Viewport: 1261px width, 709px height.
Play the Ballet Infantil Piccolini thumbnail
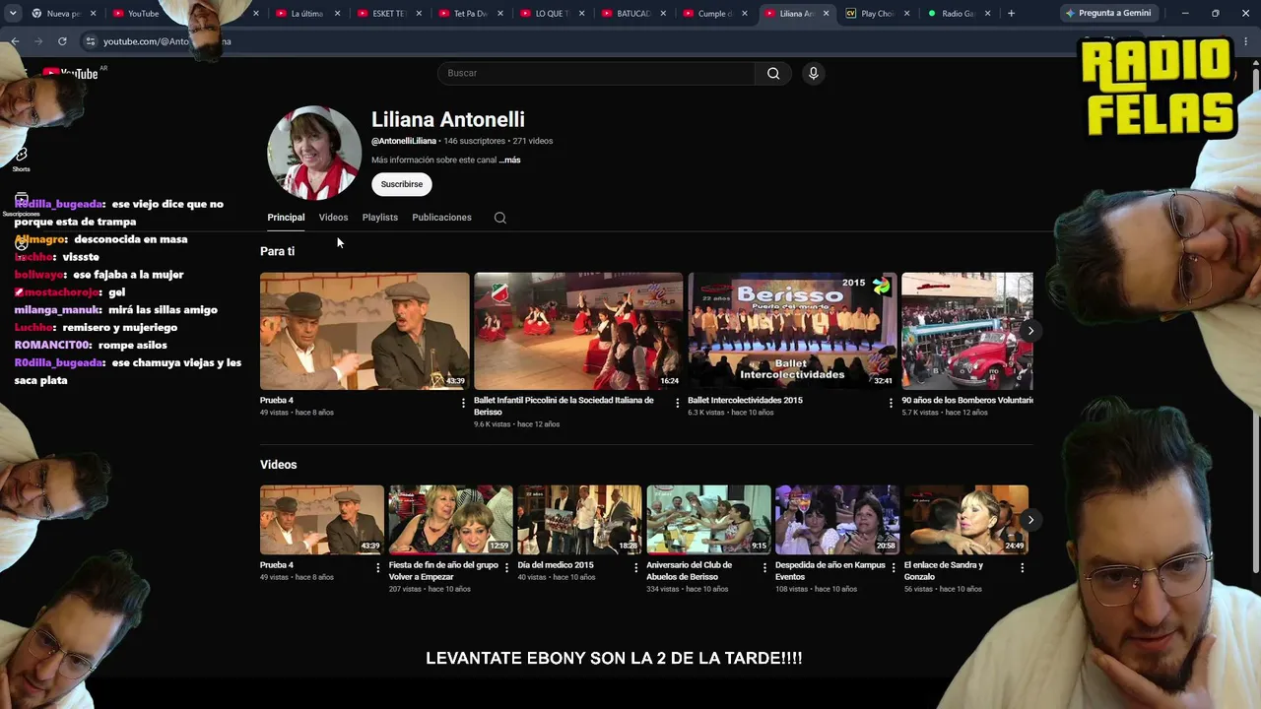coord(578,331)
